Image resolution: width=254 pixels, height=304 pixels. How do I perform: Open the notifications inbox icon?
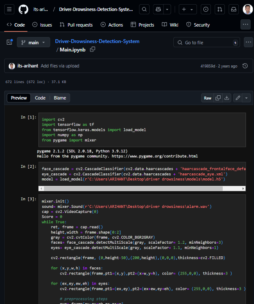[x=233, y=9]
